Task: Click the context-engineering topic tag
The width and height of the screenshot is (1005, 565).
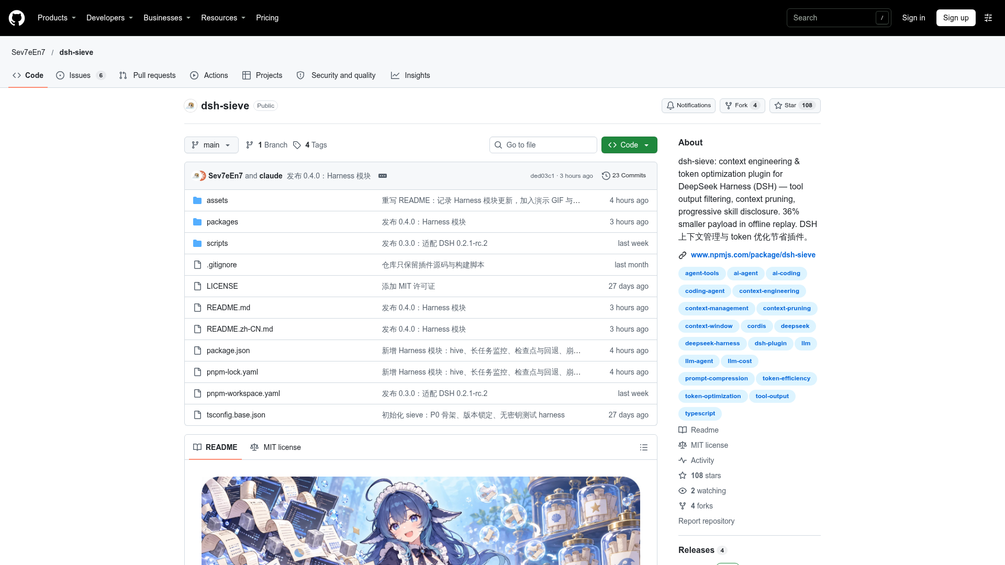Action: pyautogui.click(x=769, y=291)
